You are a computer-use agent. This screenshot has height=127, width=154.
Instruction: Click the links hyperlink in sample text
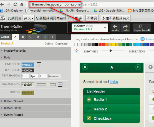114,82
